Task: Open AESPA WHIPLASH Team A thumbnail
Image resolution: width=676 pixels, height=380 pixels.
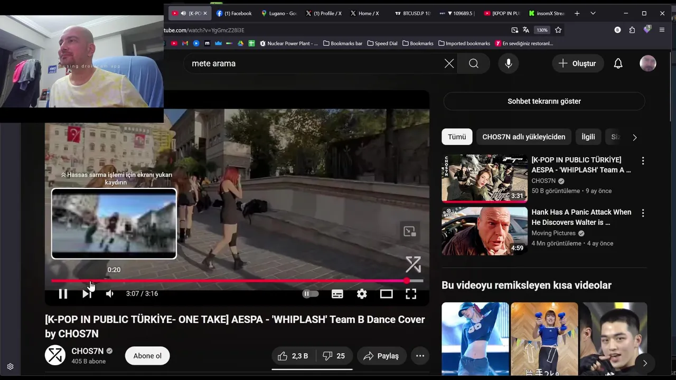Action: tap(484, 178)
